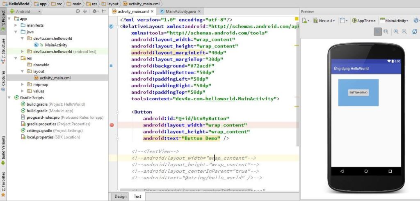Open the configuration-to-render dropdown icon in Preview
The image size is (420, 201).
point(306,20)
